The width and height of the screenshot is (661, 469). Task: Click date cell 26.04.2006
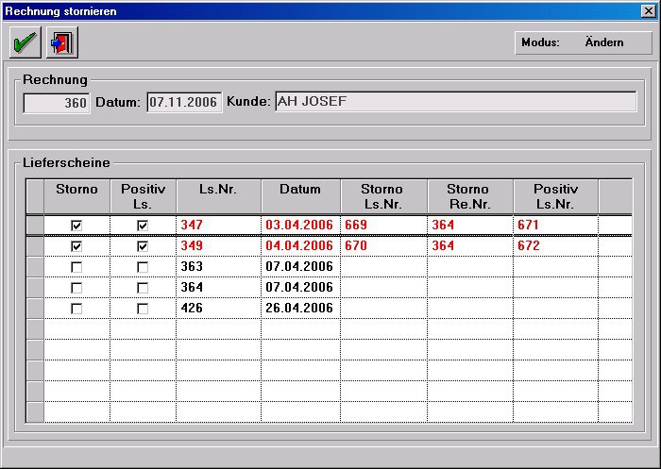[299, 309]
